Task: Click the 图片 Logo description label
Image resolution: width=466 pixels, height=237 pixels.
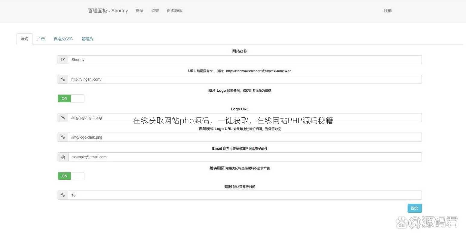Action: coord(240,91)
